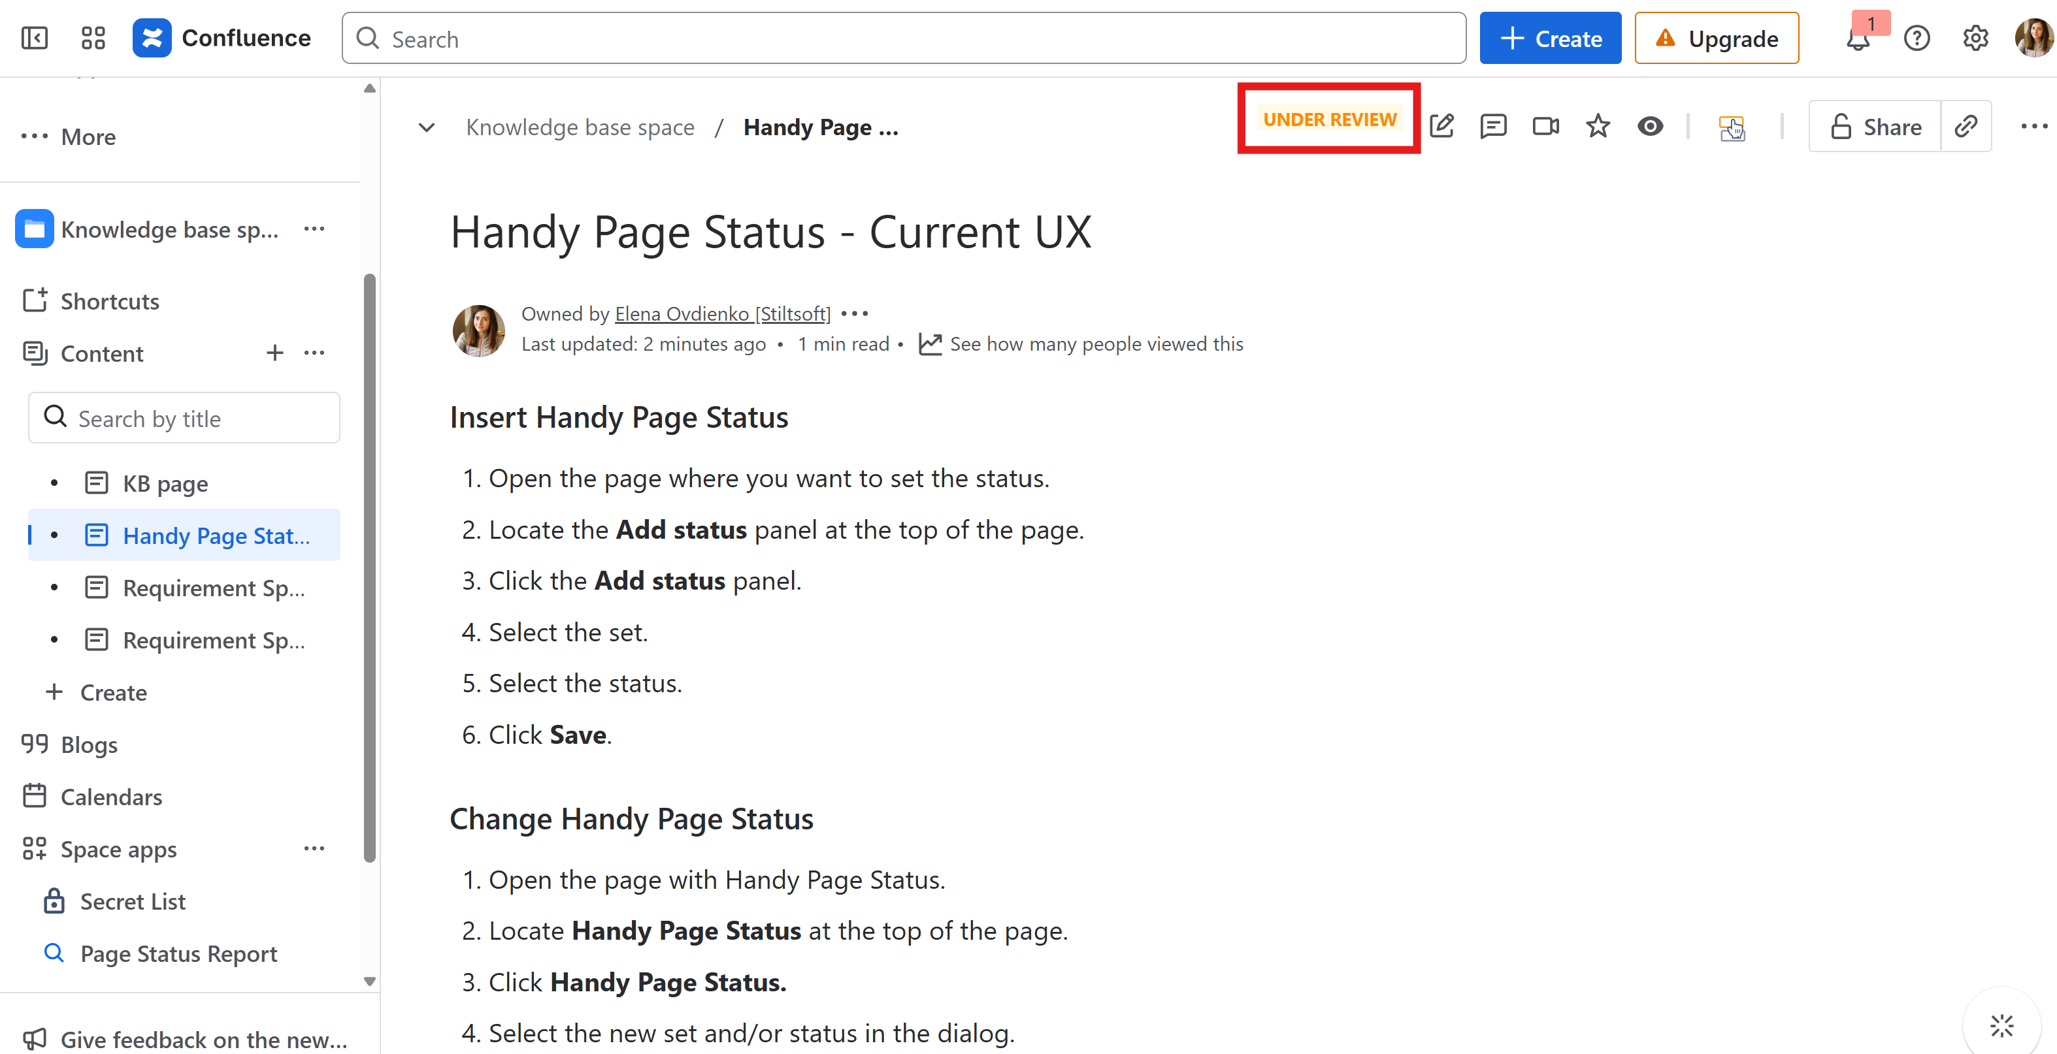Open Knowledge base space options menu
This screenshot has width=2057, height=1054.
pos(314,230)
